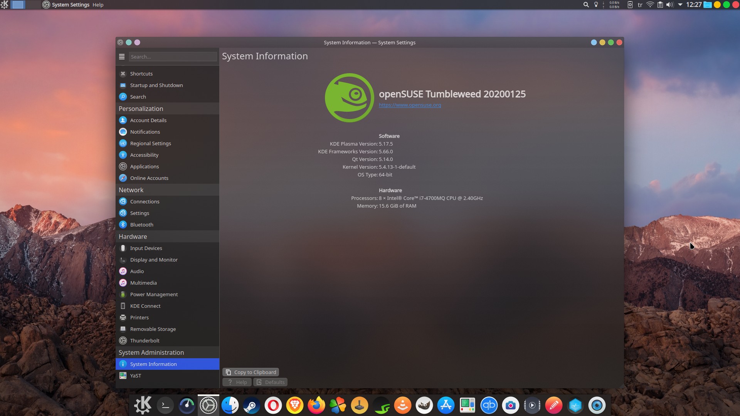Open System Settings menu in top bar
Image resolution: width=740 pixels, height=416 pixels.
point(71,5)
